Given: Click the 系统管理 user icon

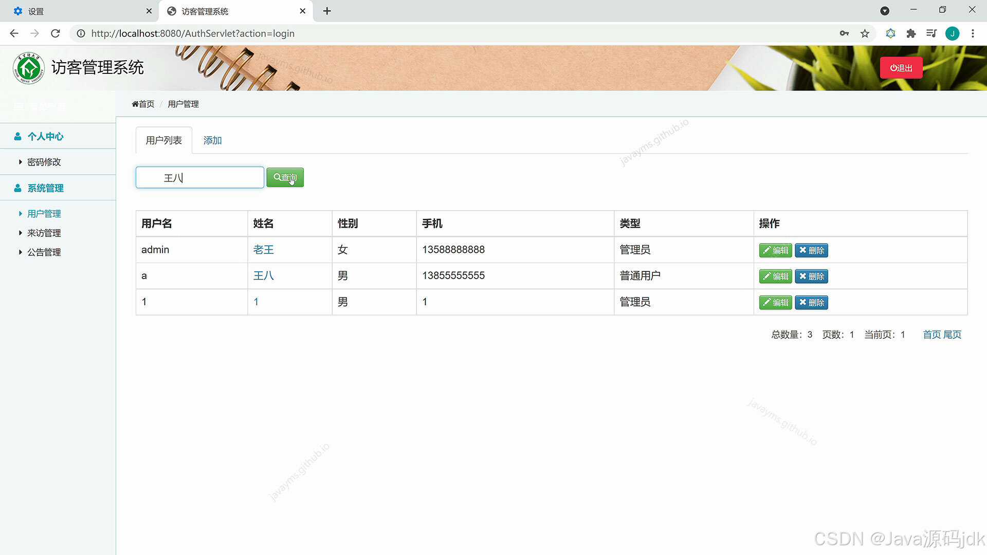Looking at the screenshot, I should pos(17,188).
